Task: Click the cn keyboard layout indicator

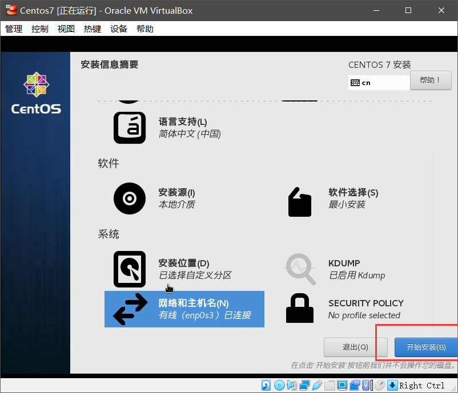Action: pyautogui.click(x=379, y=83)
